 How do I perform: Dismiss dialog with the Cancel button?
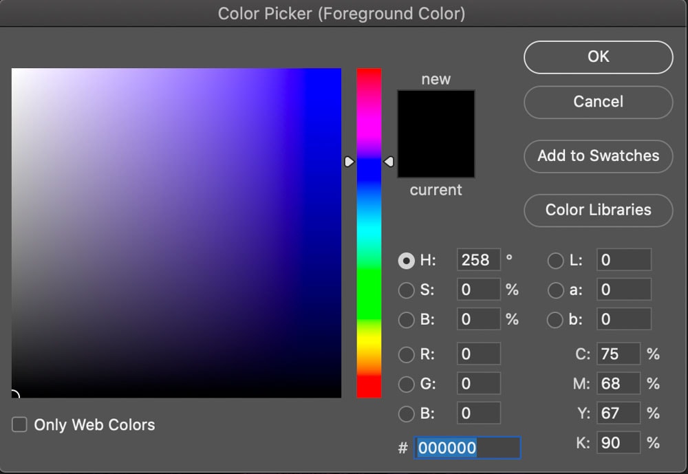coord(598,102)
